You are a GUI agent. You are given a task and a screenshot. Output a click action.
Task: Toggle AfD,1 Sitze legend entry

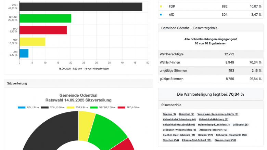point(28,107)
